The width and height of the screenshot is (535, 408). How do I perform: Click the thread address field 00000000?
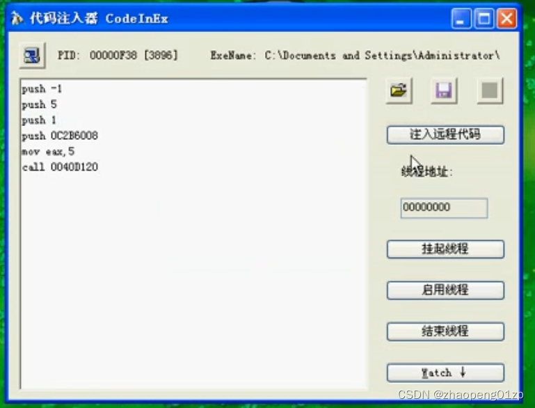click(444, 207)
